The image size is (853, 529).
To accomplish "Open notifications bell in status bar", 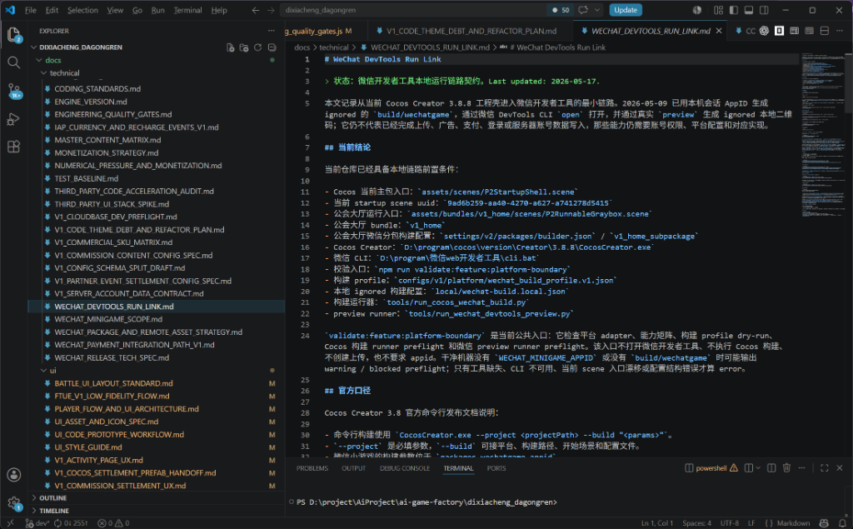I will click(x=842, y=523).
